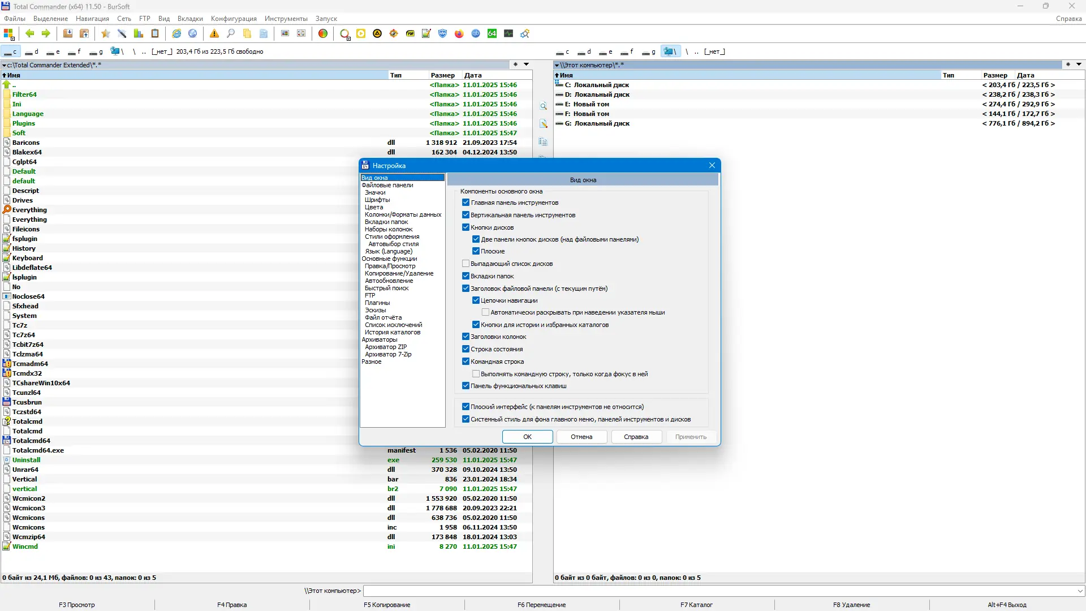Toggle 'Строка состояния' checkbox

point(466,349)
